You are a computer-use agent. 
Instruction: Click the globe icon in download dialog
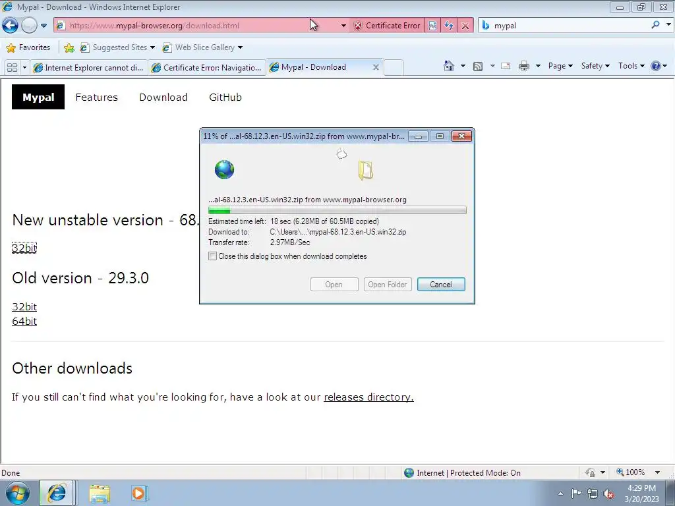tap(224, 169)
